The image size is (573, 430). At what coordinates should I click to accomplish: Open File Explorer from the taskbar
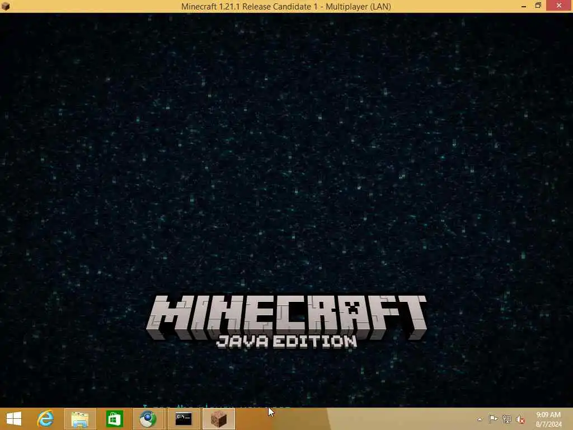pos(79,419)
